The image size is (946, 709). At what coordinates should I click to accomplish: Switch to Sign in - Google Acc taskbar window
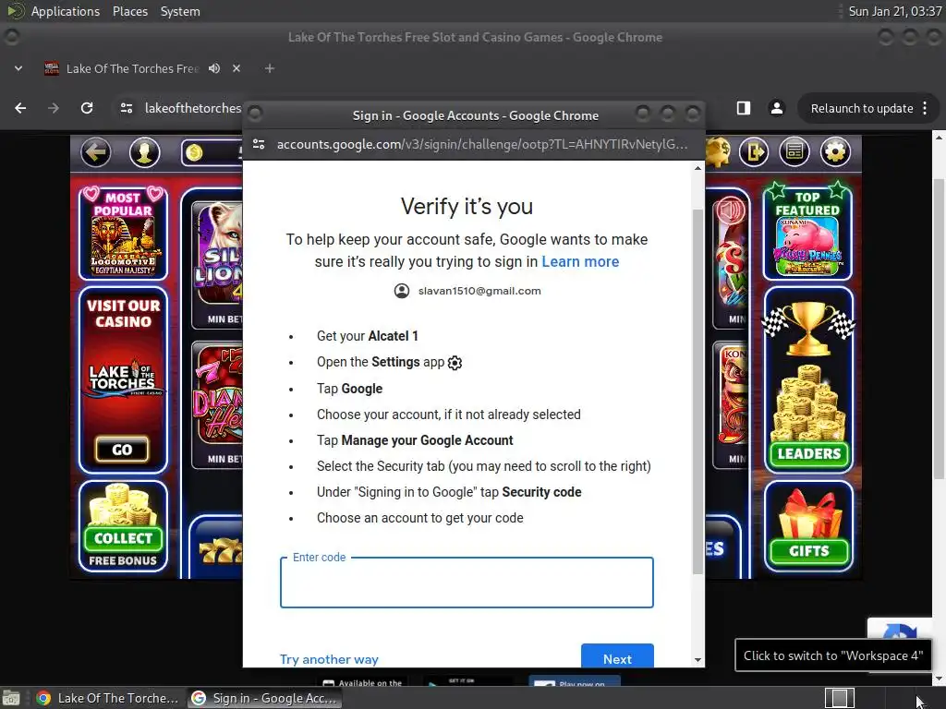point(265,698)
